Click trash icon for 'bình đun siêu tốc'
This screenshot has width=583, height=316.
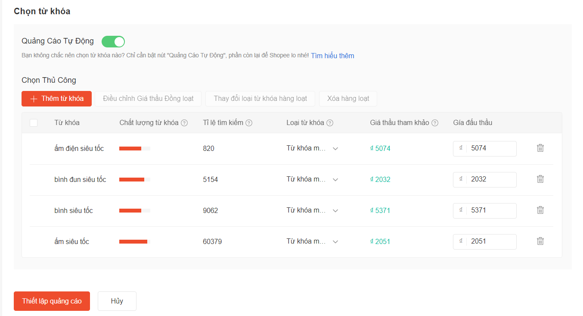coord(540,179)
